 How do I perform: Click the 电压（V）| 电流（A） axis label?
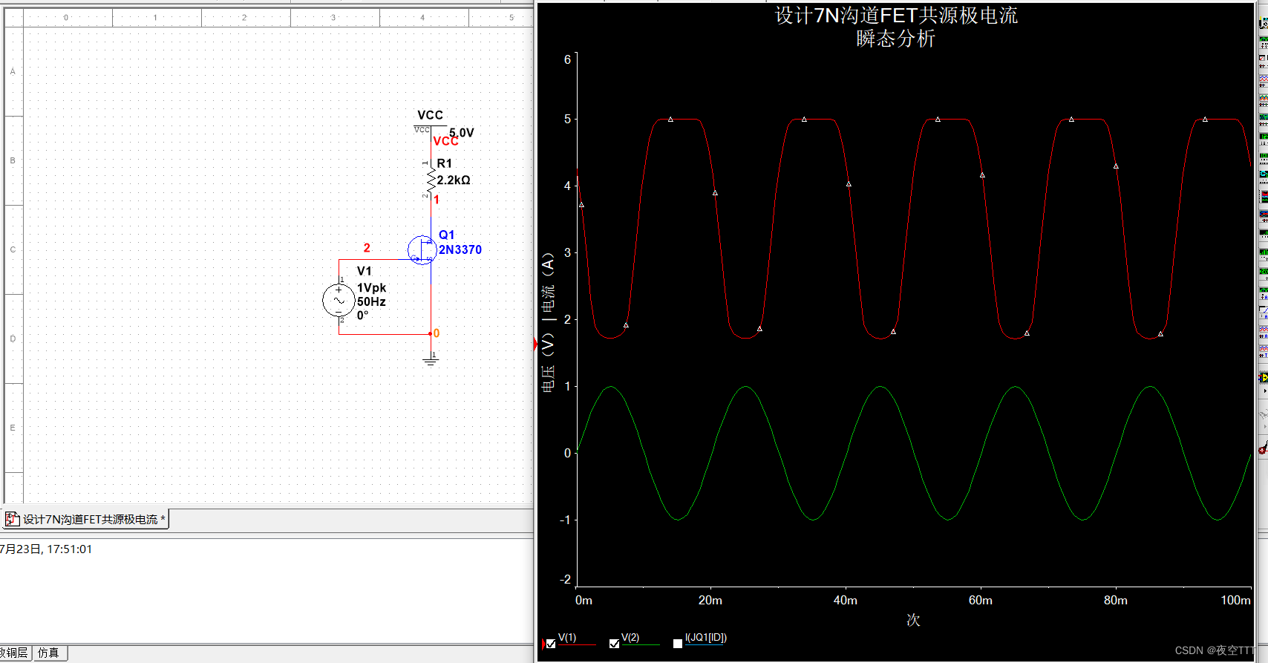click(x=548, y=322)
